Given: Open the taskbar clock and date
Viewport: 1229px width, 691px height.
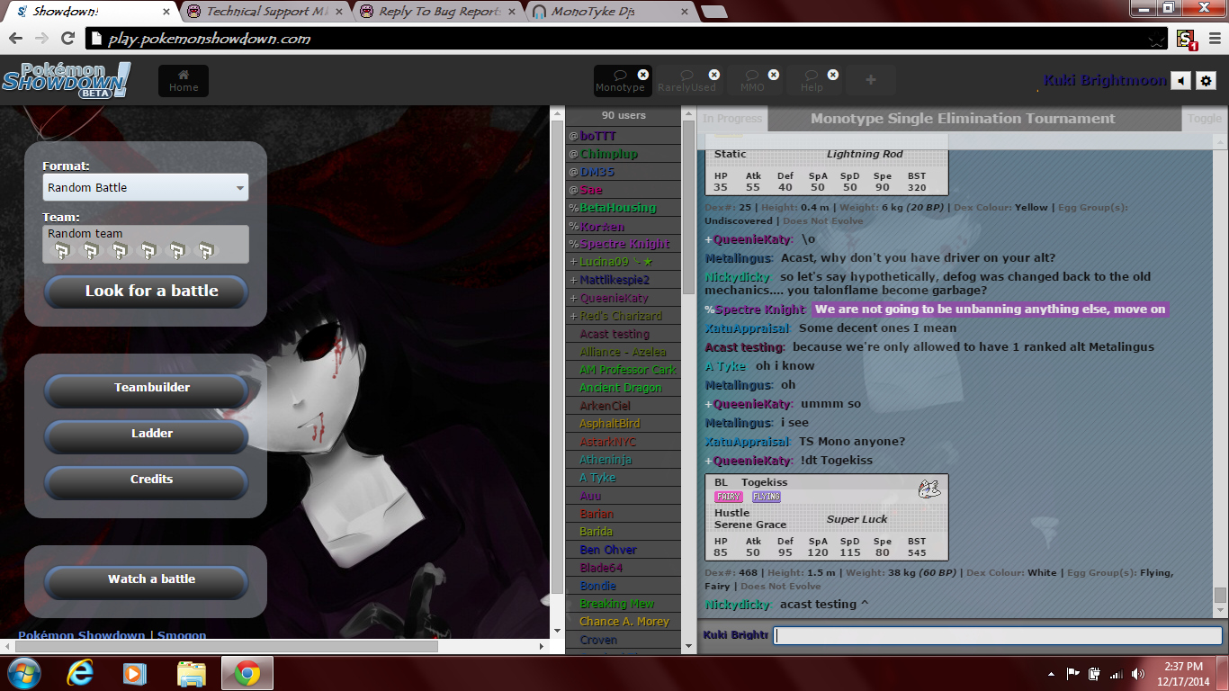Looking at the screenshot, I should coord(1183,674).
